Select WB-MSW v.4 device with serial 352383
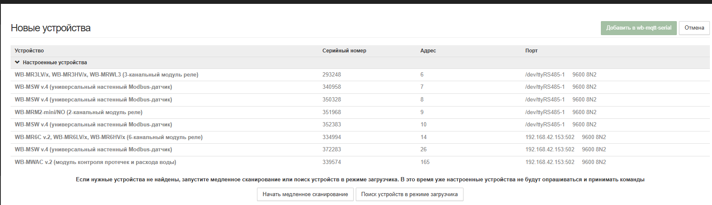The width and height of the screenshot is (712, 205). click(93, 125)
